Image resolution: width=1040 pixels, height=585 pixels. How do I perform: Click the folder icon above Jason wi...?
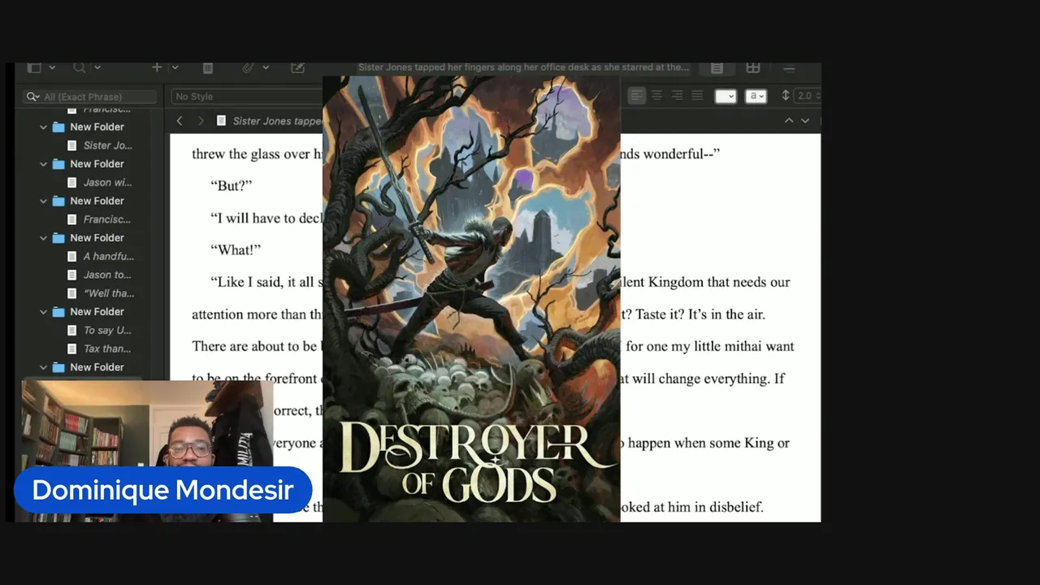point(58,164)
